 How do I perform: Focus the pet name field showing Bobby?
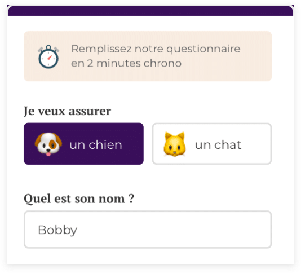148,230
